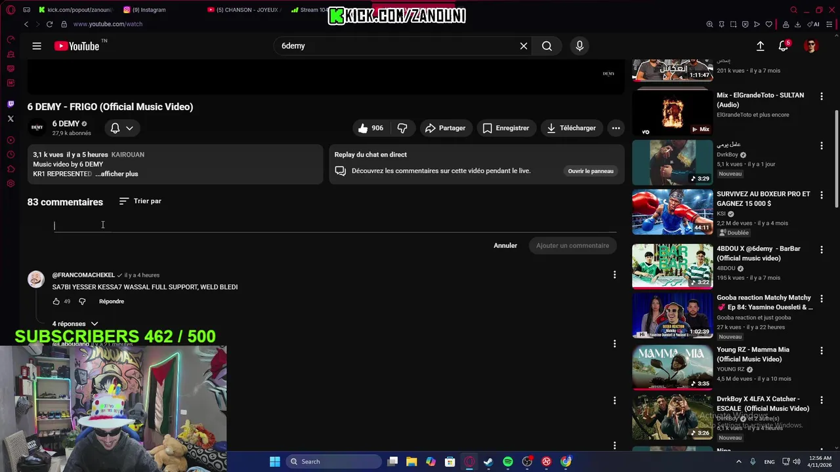Open the ElGrandeToto SULTAN mix thumbnail
840x472 pixels.
pos(672,112)
